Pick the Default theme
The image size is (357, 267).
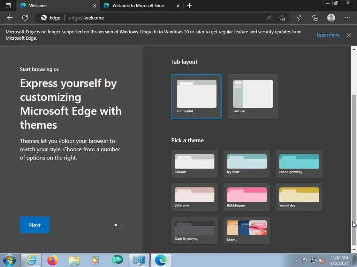pyautogui.click(x=195, y=164)
